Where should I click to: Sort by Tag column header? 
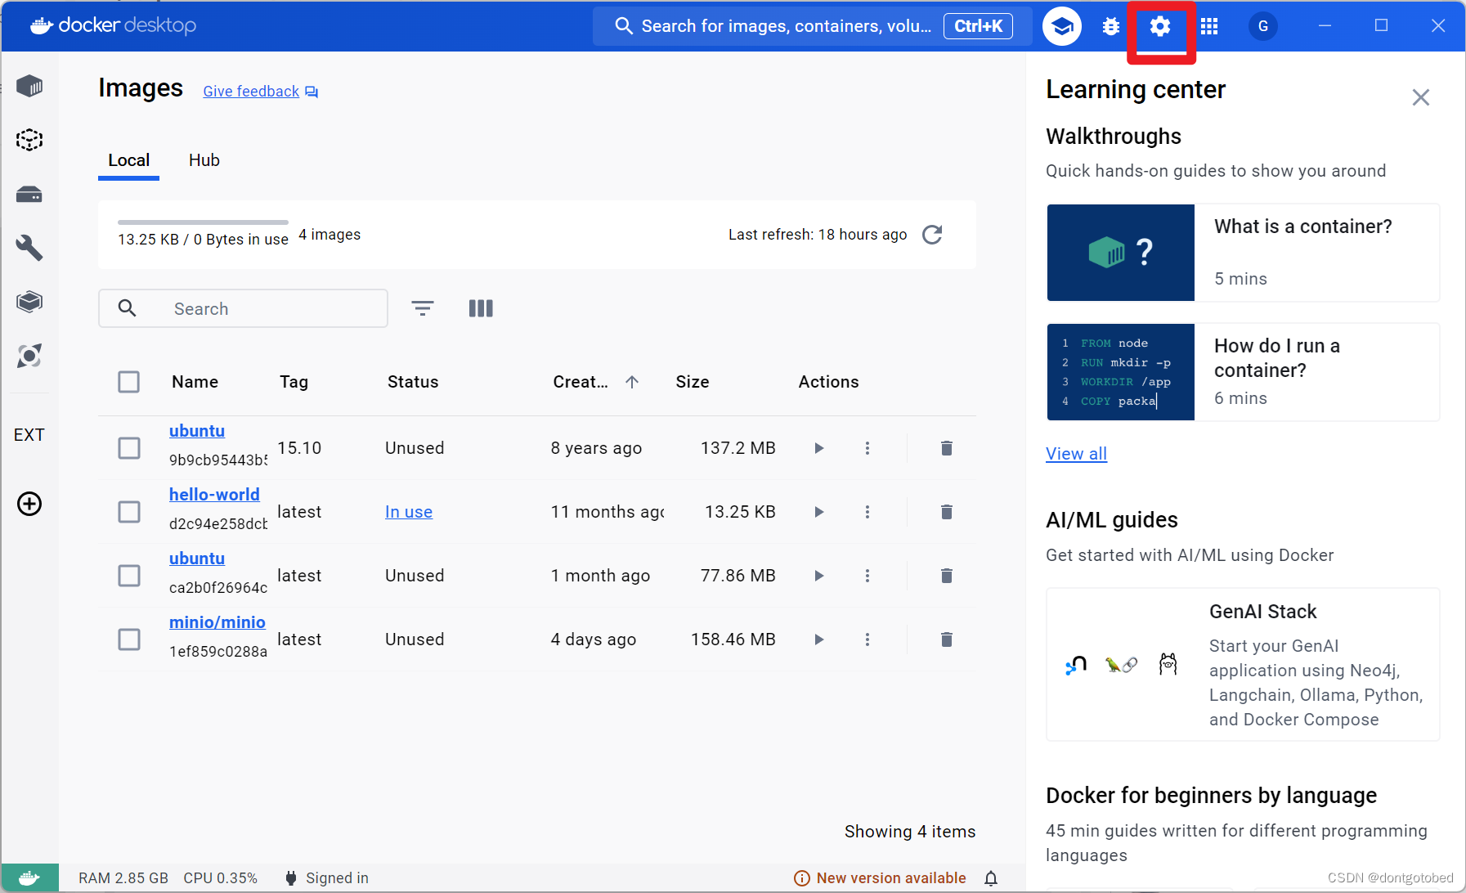[294, 382]
